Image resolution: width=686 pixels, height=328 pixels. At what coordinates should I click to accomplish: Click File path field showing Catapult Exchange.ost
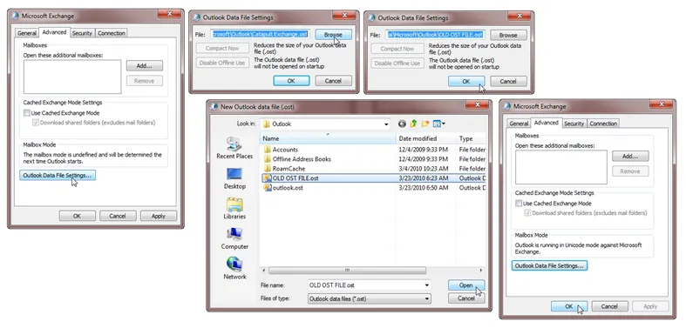[260, 35]
